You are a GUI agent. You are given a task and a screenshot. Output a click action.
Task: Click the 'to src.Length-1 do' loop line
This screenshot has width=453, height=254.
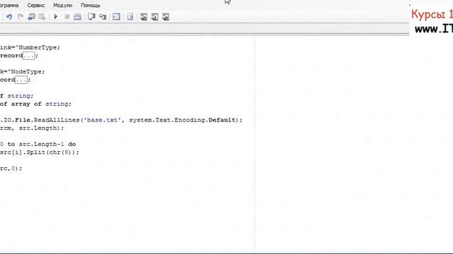tap(42, 144)
